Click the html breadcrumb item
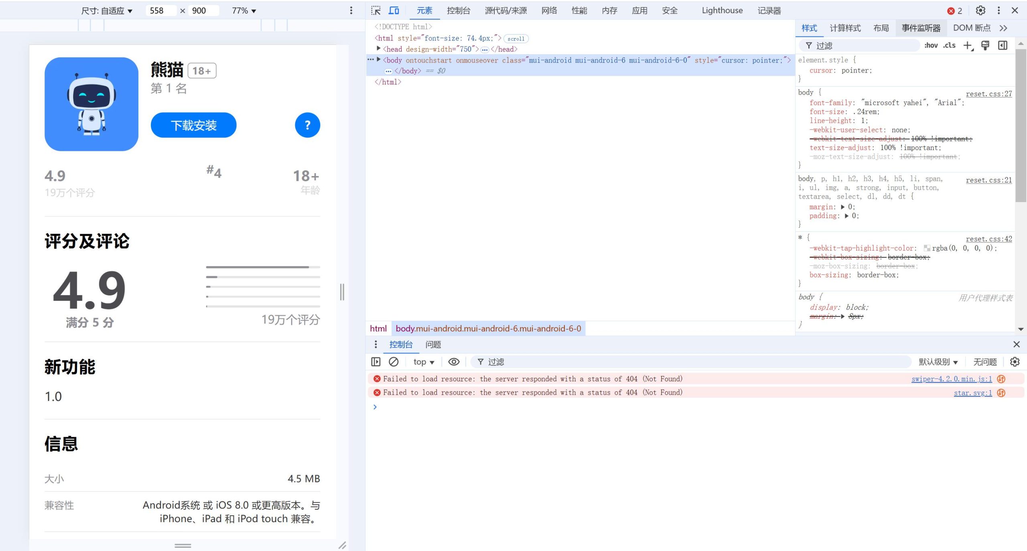The height and width of the screenshot is (551, 1027). point(378,328)
